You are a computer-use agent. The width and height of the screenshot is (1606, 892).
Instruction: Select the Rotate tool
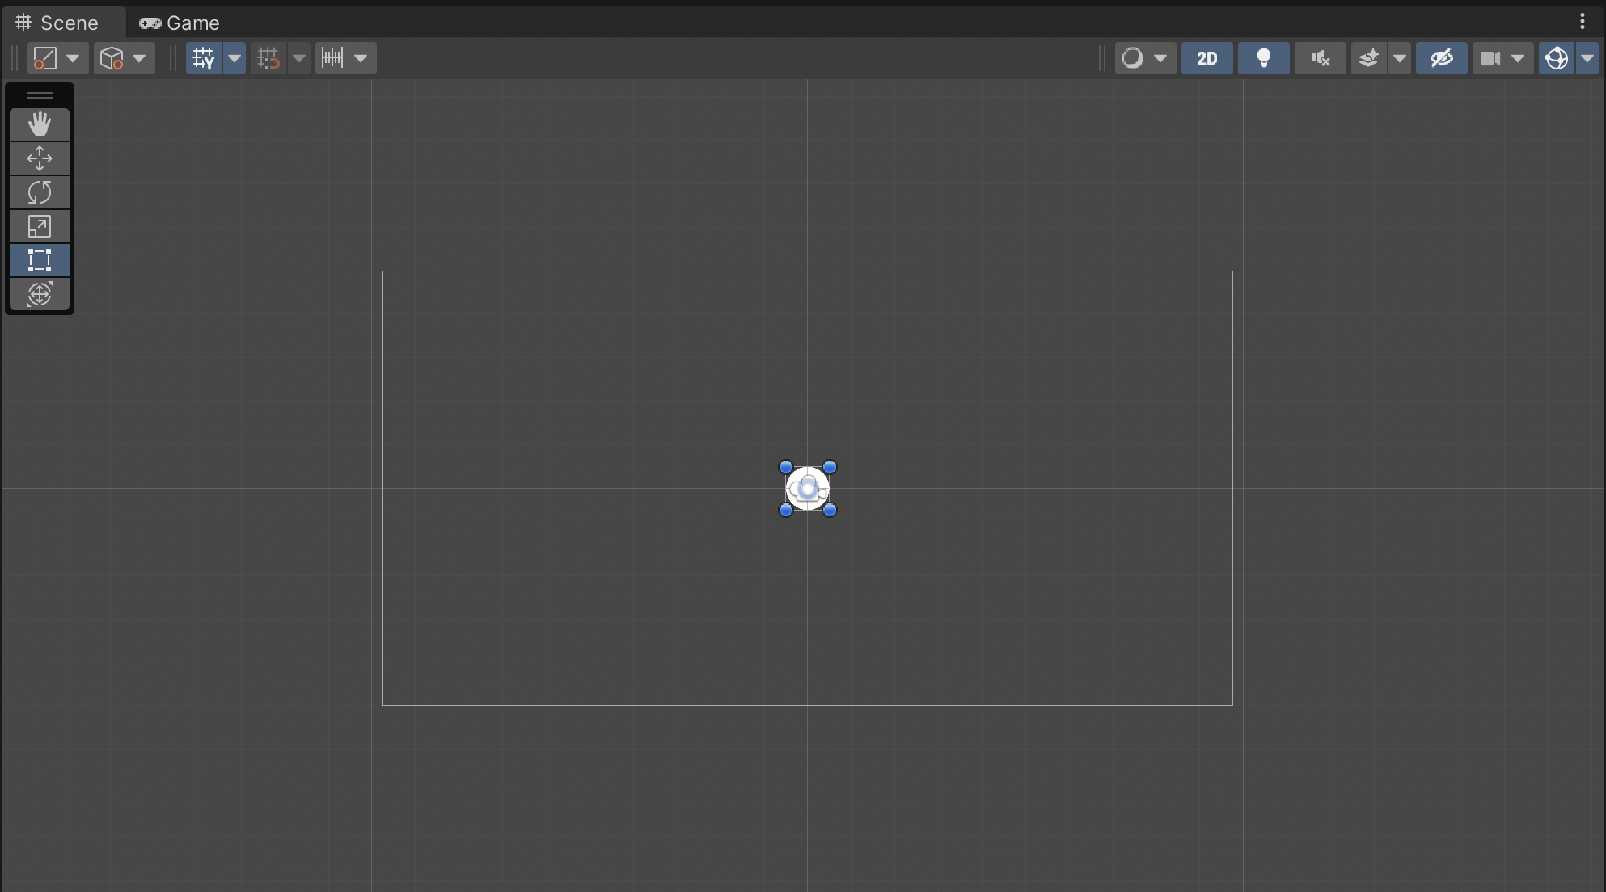[x=39, y=192]
